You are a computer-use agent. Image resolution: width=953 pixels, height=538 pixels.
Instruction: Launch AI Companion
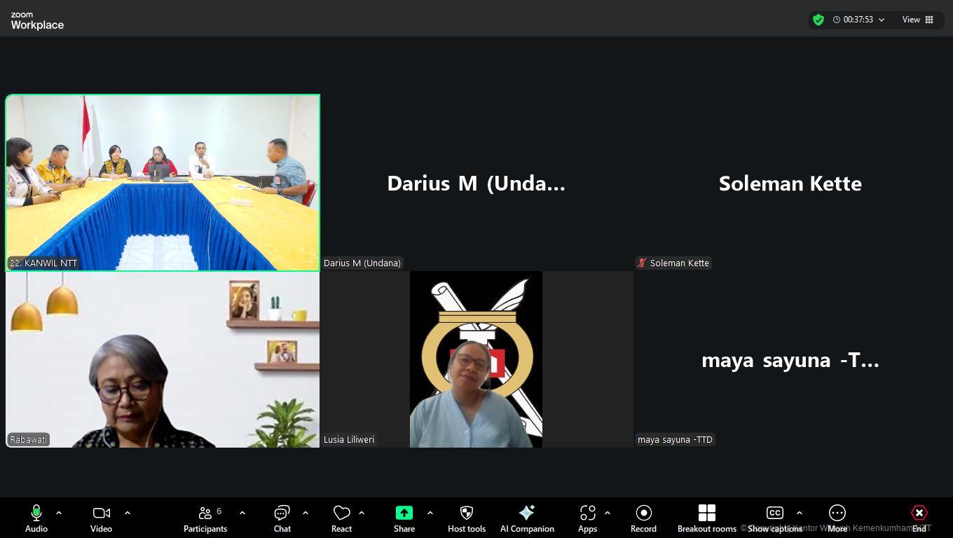coord(527,518)
